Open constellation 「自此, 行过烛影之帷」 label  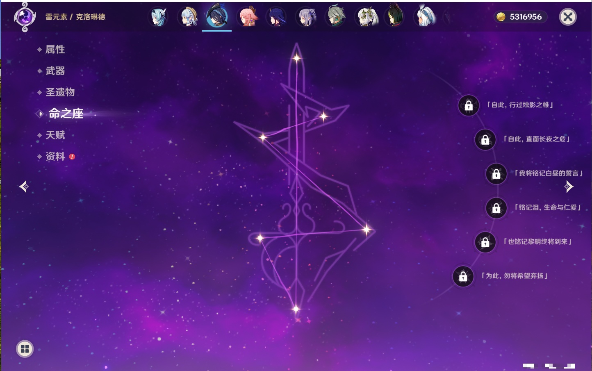[520, 105]
